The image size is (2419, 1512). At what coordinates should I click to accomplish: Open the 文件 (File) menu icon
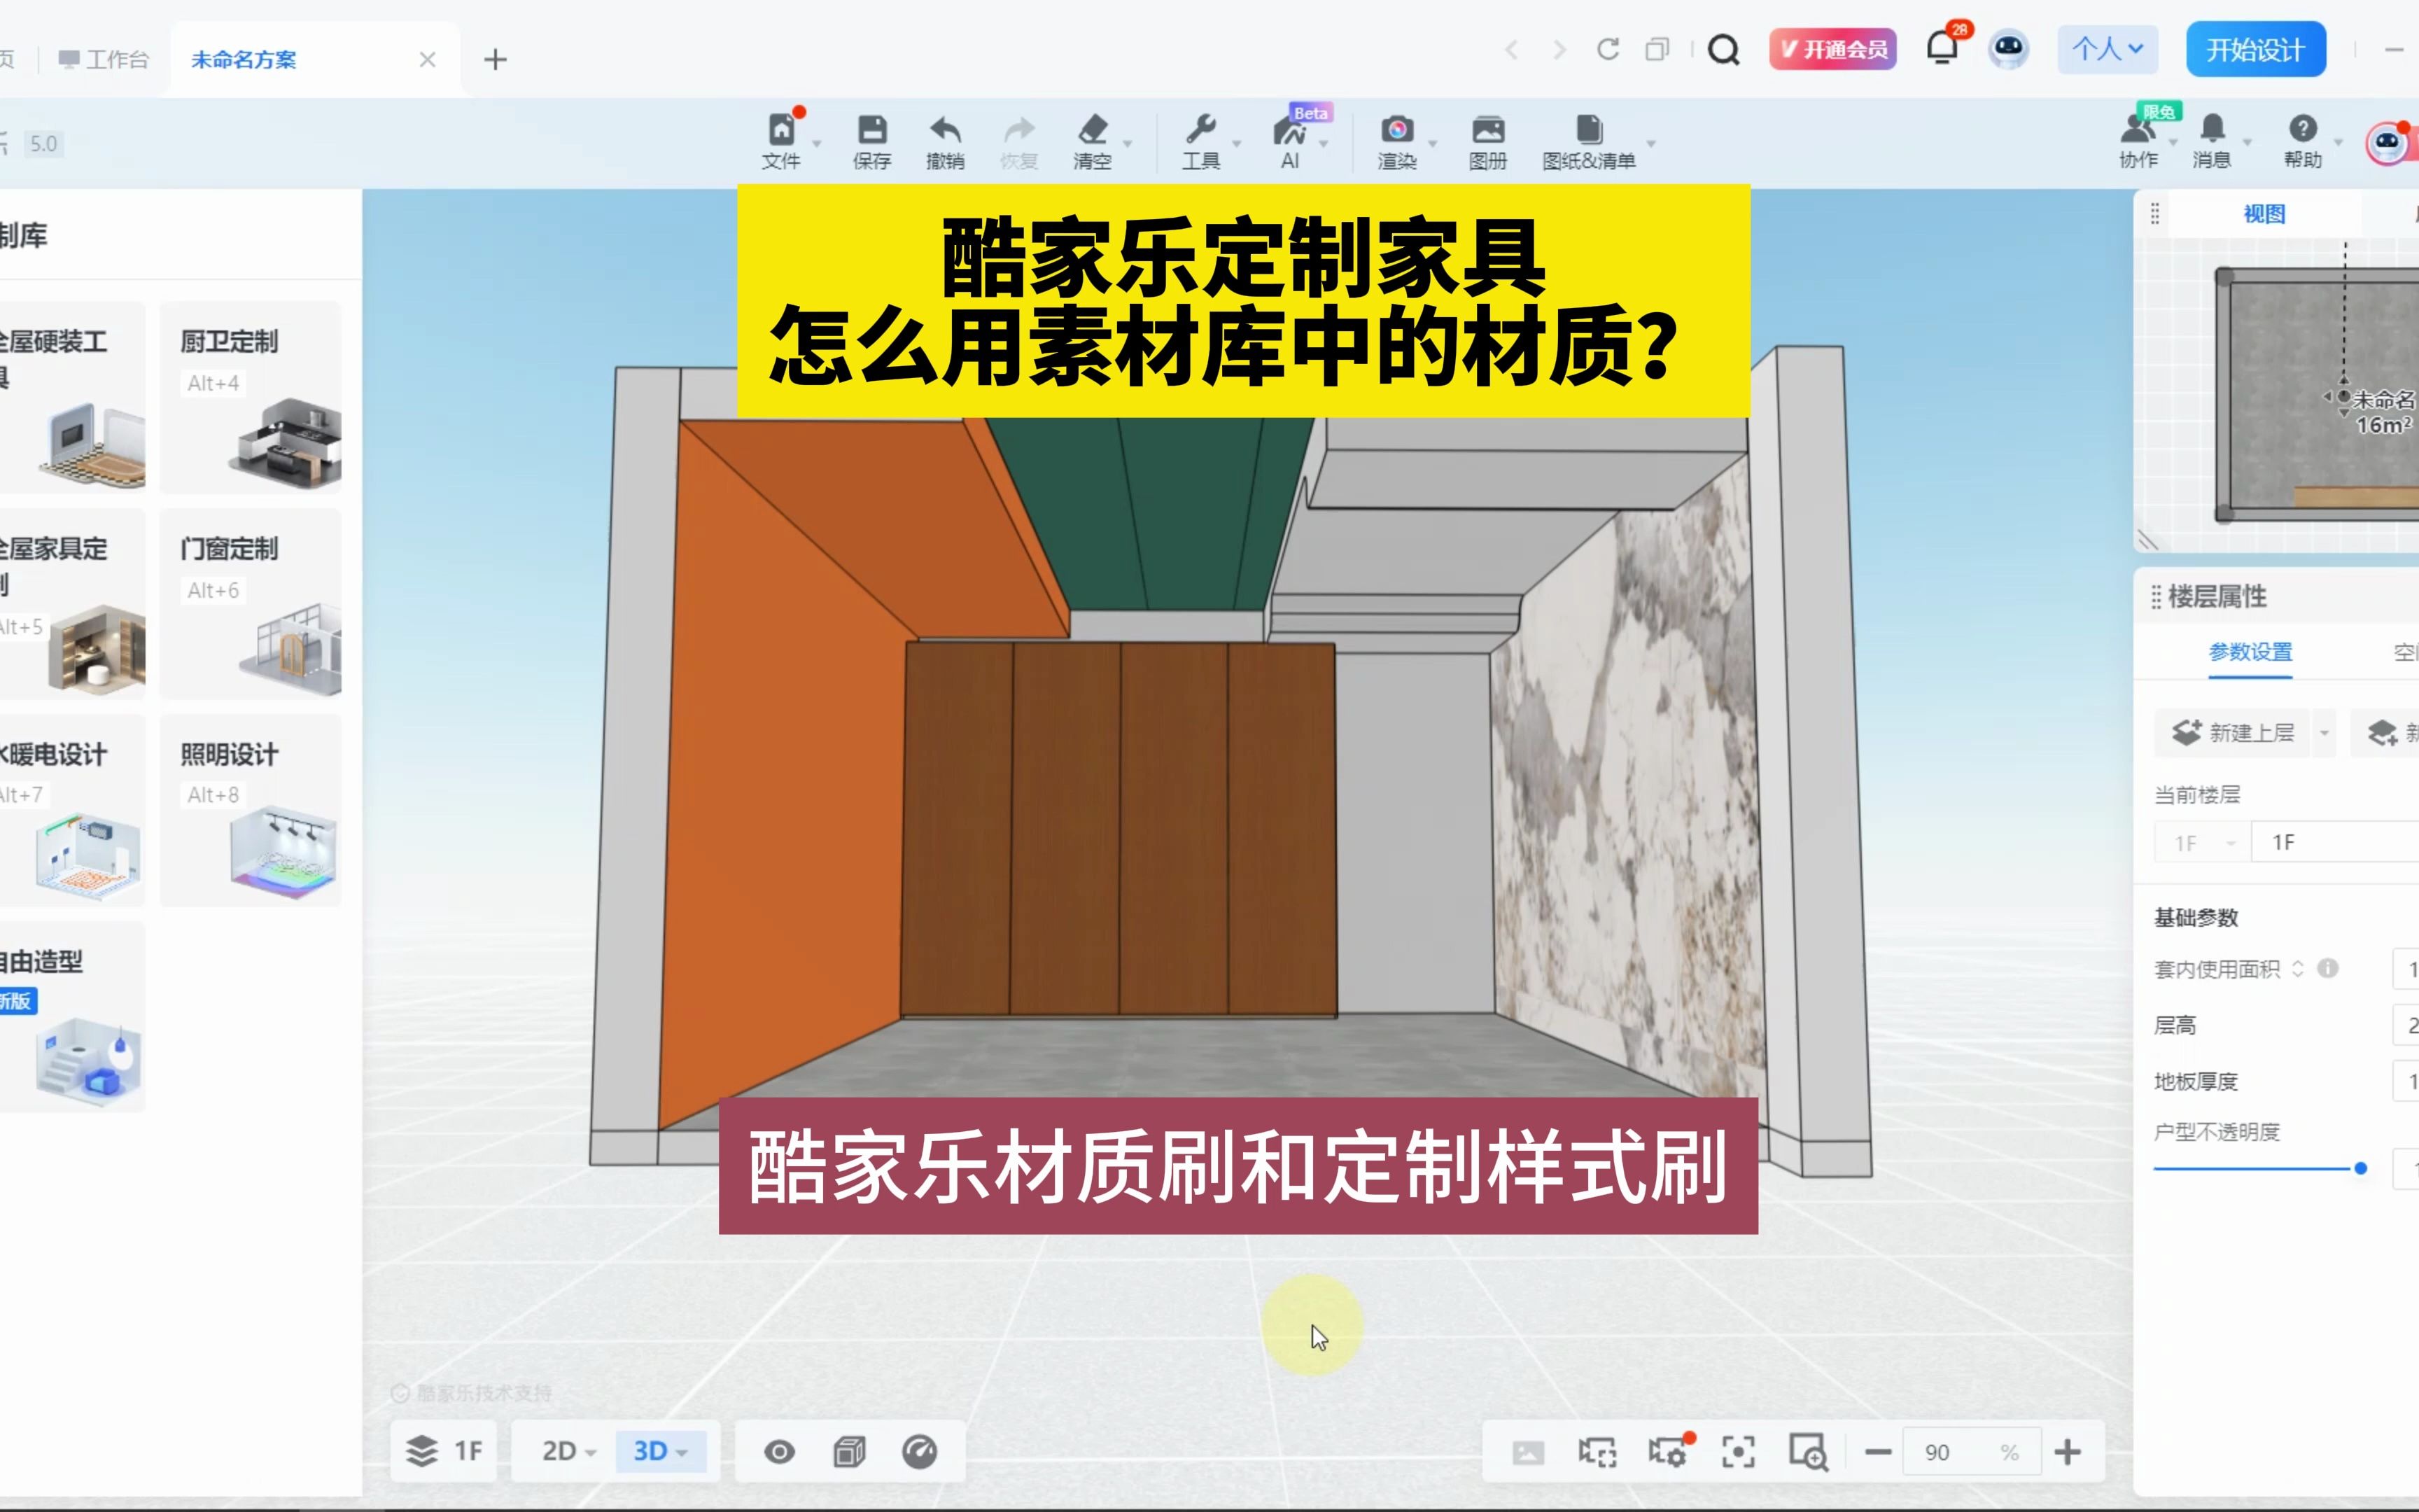click(x=780, y=131)
